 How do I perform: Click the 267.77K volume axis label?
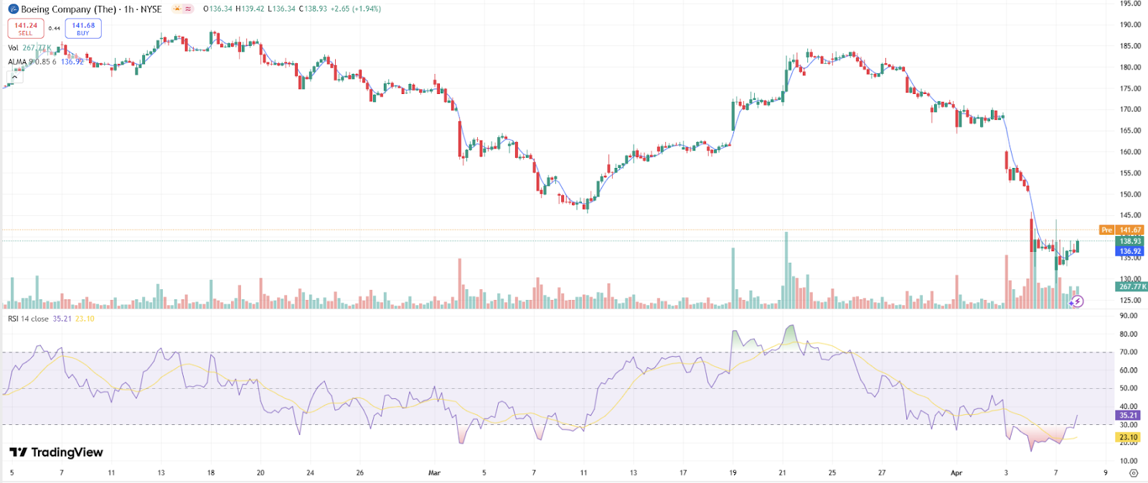coord(1131,286)
